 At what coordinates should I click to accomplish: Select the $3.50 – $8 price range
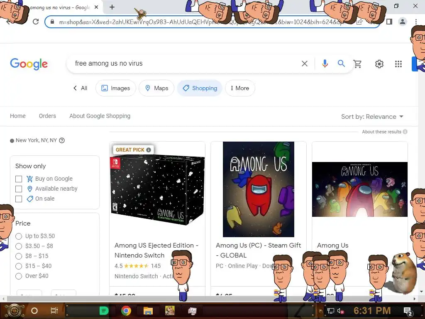coord(19,246)
